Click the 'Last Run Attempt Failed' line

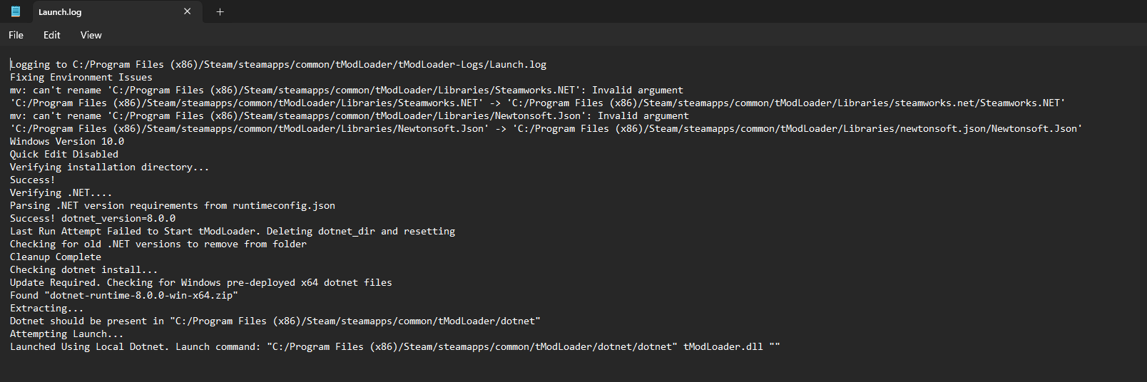232,232
